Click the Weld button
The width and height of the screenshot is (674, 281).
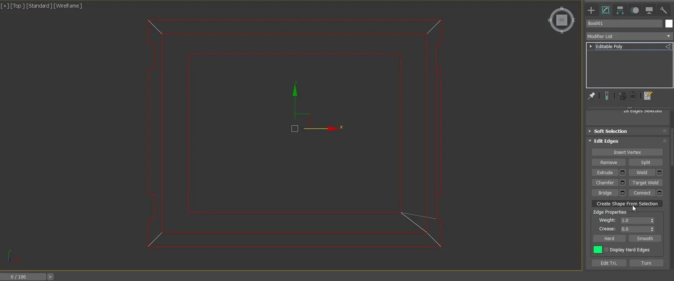point(642,172)
